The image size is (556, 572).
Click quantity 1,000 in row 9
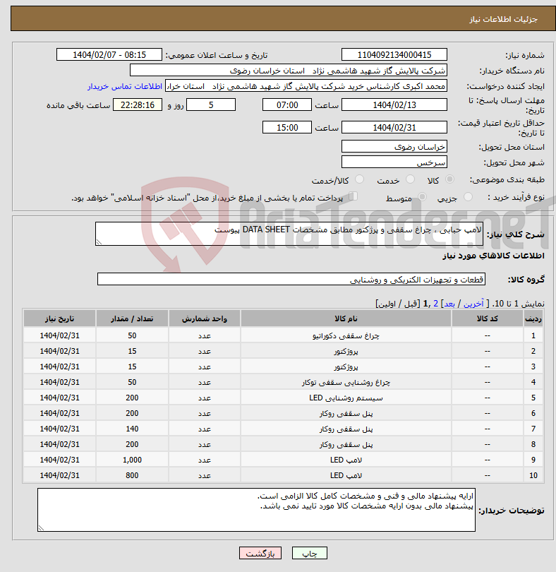(x=132, y=460)
